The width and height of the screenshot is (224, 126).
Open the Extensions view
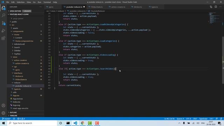tap(3, 38)
